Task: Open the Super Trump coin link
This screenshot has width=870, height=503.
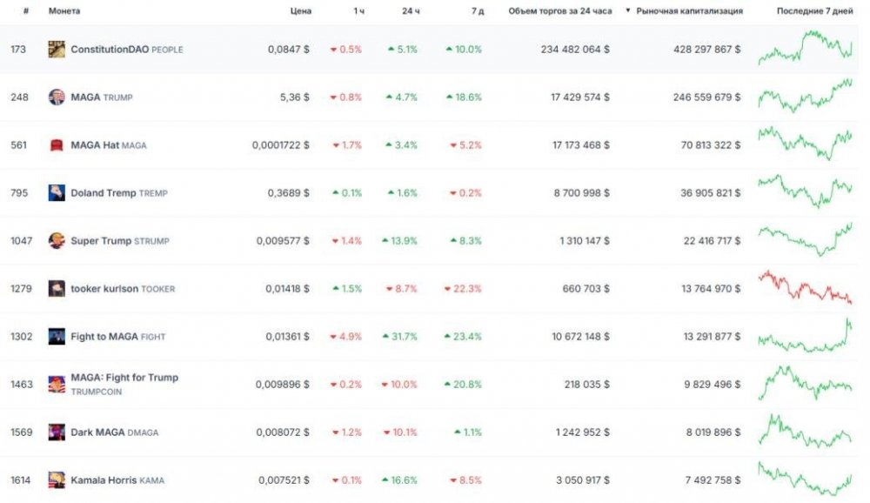Action: [x=101, y=241]
